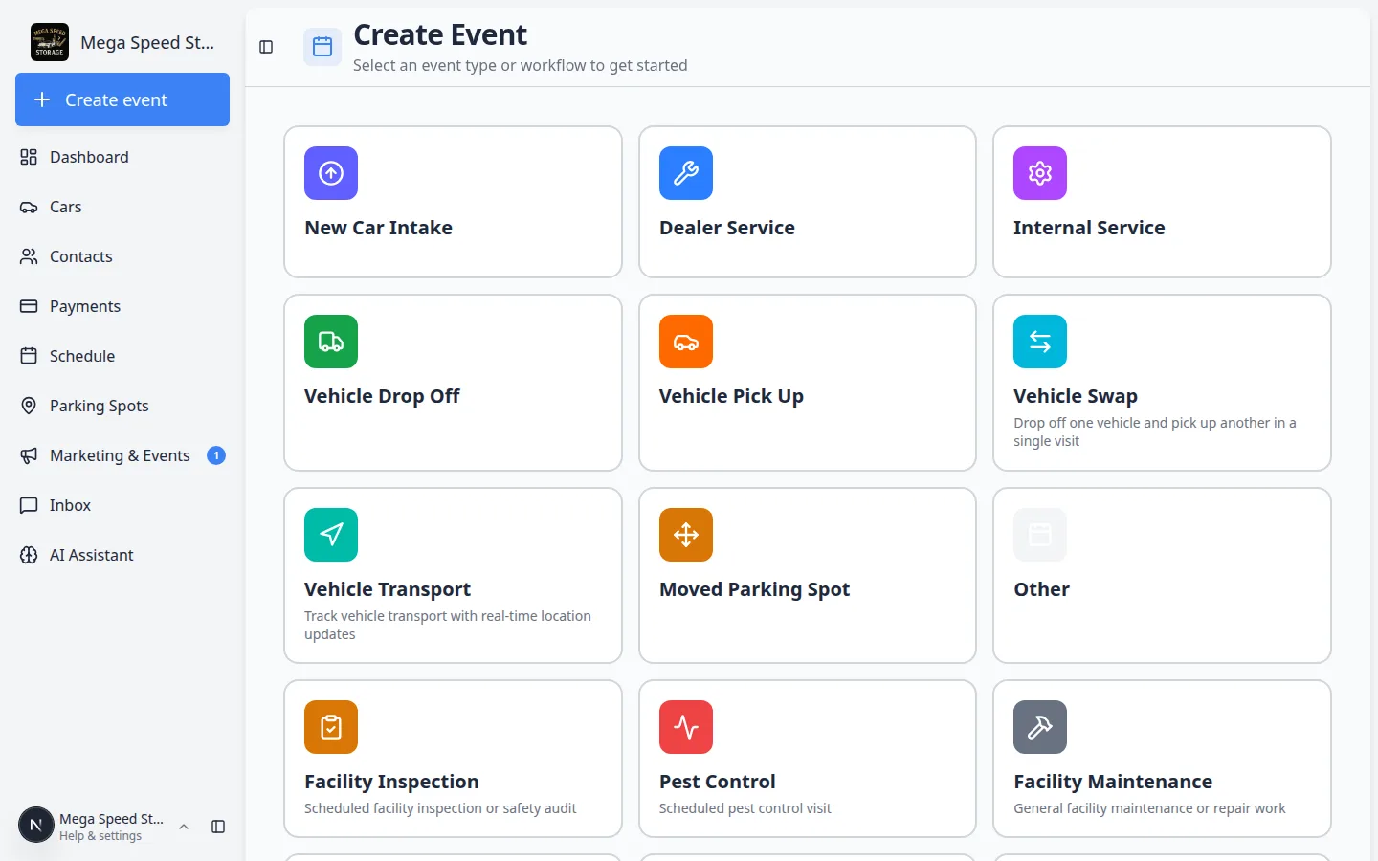Click the Mega Speed St... workspace name
This screenshot has height=861, width=1378.
click(147, 42)
